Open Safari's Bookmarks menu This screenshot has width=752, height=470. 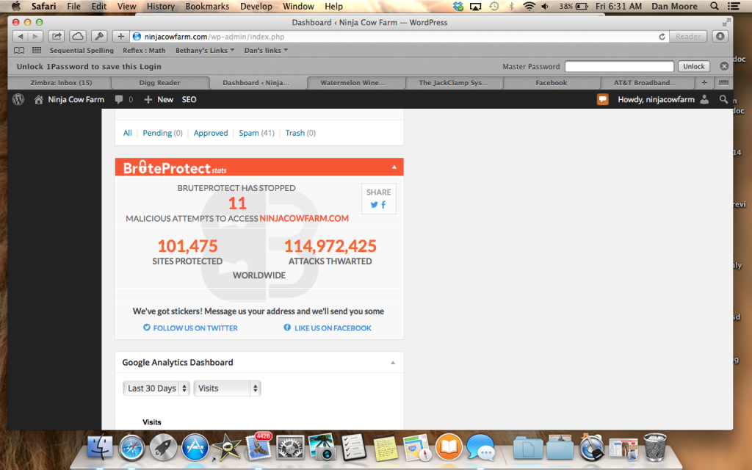click(207, 6)
